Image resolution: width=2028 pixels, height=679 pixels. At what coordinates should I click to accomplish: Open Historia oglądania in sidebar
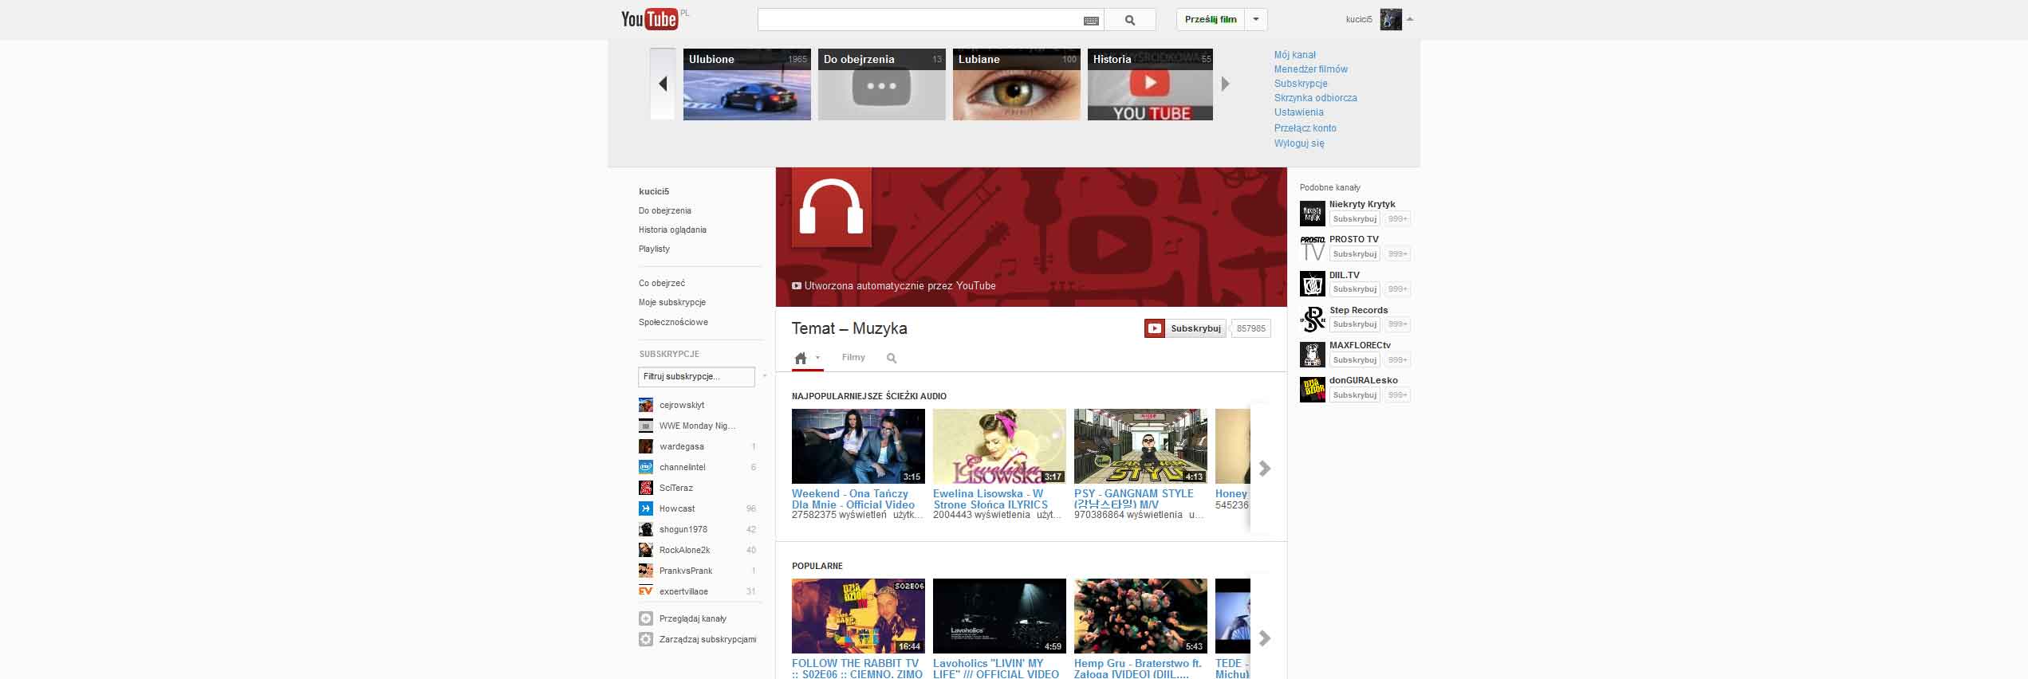point(672,230)
